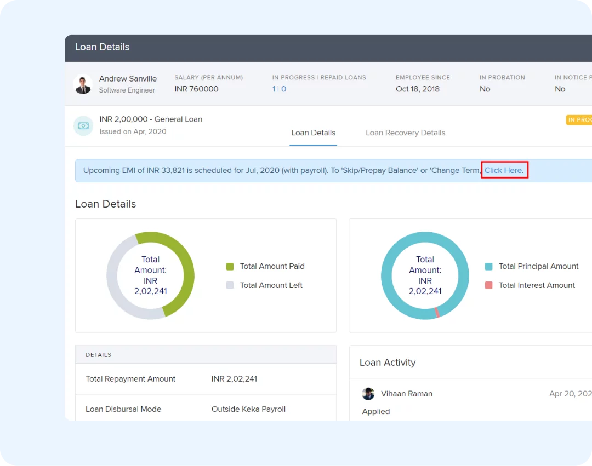Click the Applied status in Loan Activity
This screenshot has width=592, height=466.
[376, 411]
